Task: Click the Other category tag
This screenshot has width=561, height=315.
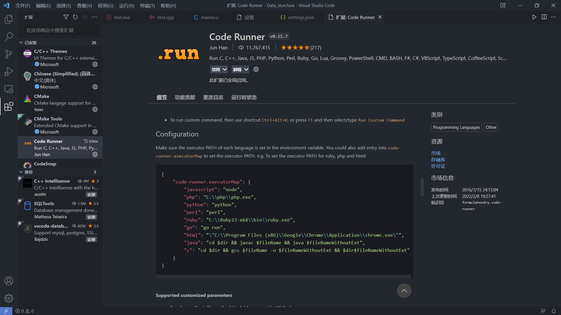Action: [x=491, y=127]
